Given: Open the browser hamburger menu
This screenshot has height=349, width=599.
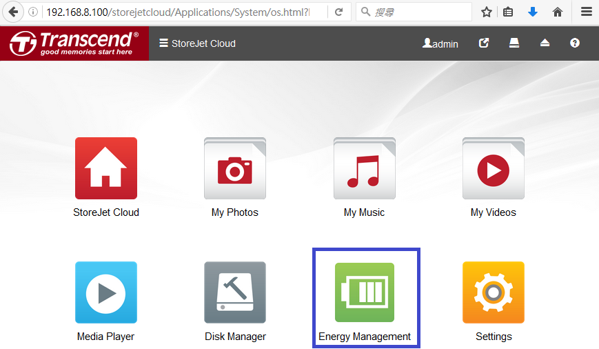Looking at the screenshot, I should [x=587, y=12].
